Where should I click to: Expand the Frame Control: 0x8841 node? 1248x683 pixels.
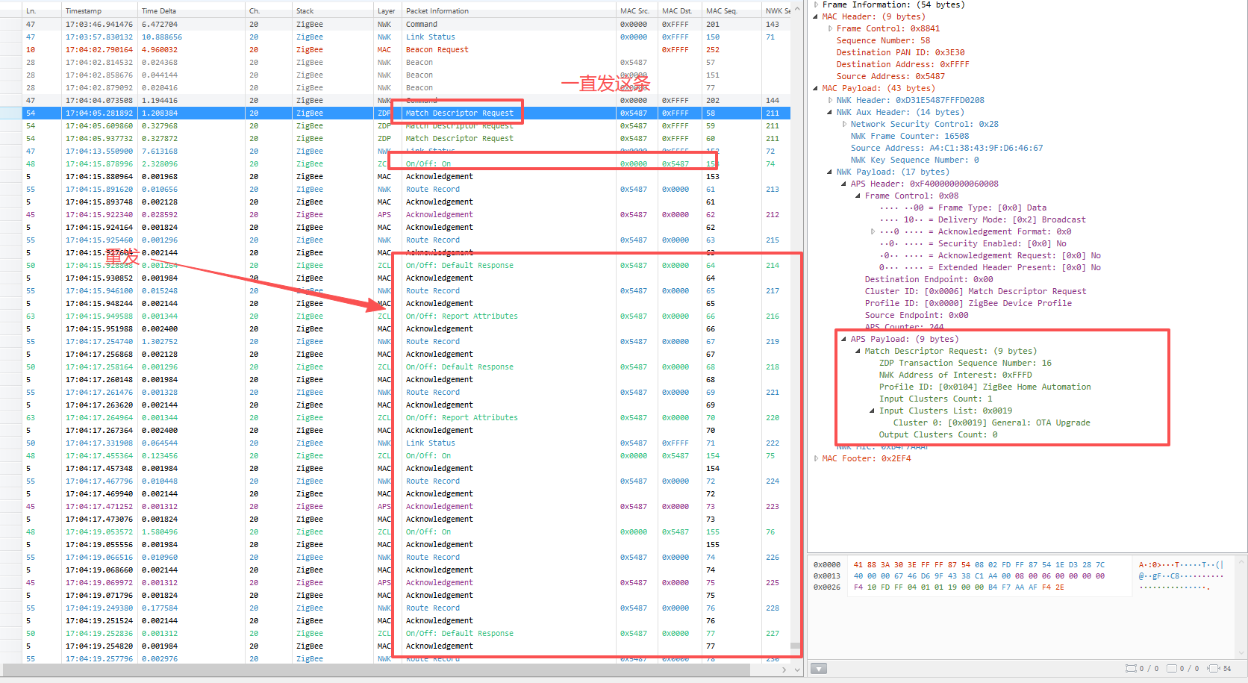tap(829, 28)
